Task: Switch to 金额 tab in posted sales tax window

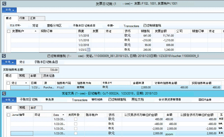Action: click(36, 76)
